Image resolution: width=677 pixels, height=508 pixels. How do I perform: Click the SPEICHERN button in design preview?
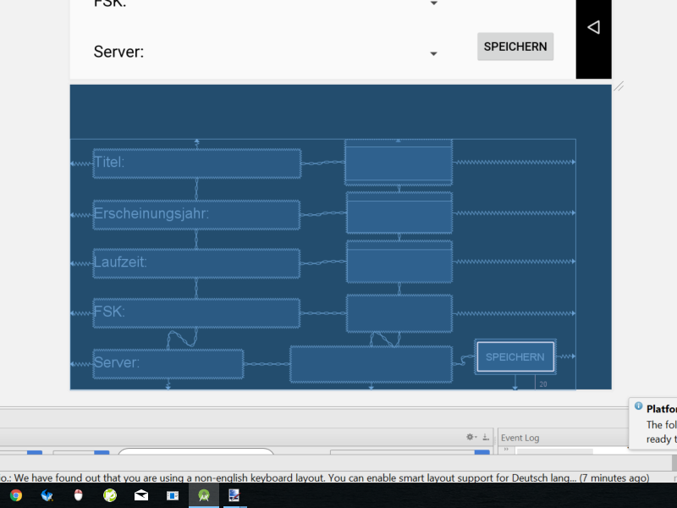515,47
